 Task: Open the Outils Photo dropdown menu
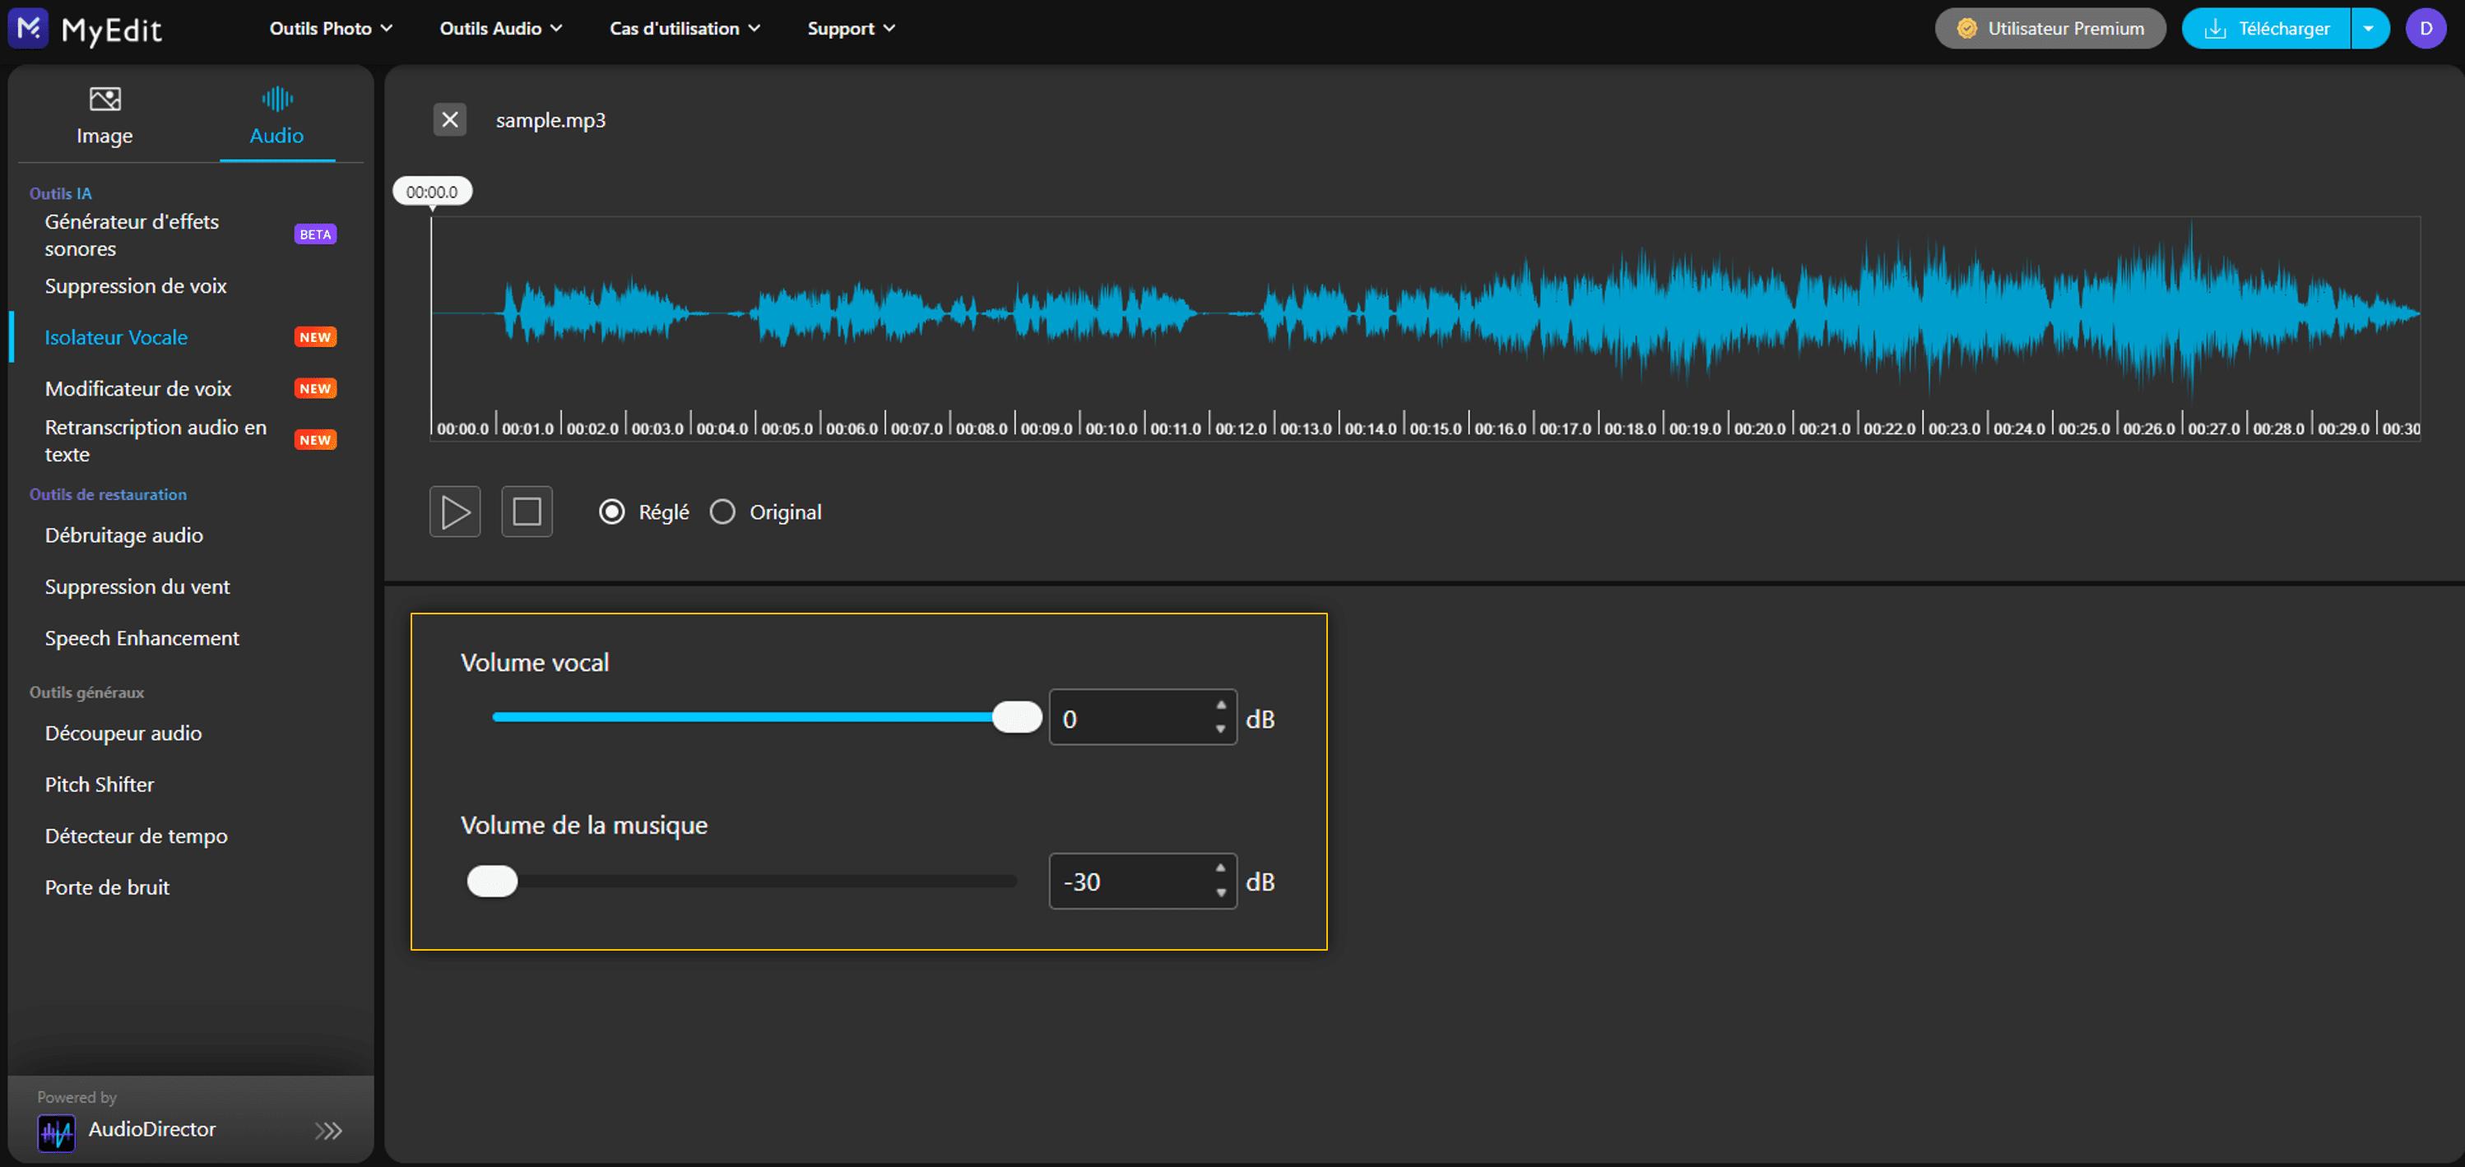[x=330, y=28]
